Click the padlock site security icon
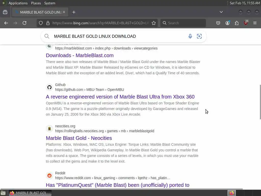This screenshot has width=261, height=196. [x=48, y=23]
